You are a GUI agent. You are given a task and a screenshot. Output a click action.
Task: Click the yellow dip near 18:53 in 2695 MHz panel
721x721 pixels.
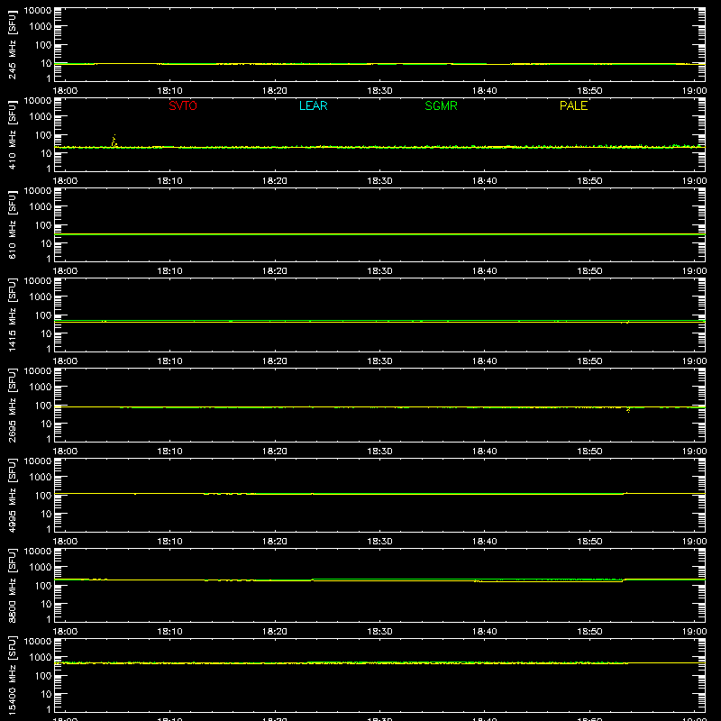[x=628, y=409]
